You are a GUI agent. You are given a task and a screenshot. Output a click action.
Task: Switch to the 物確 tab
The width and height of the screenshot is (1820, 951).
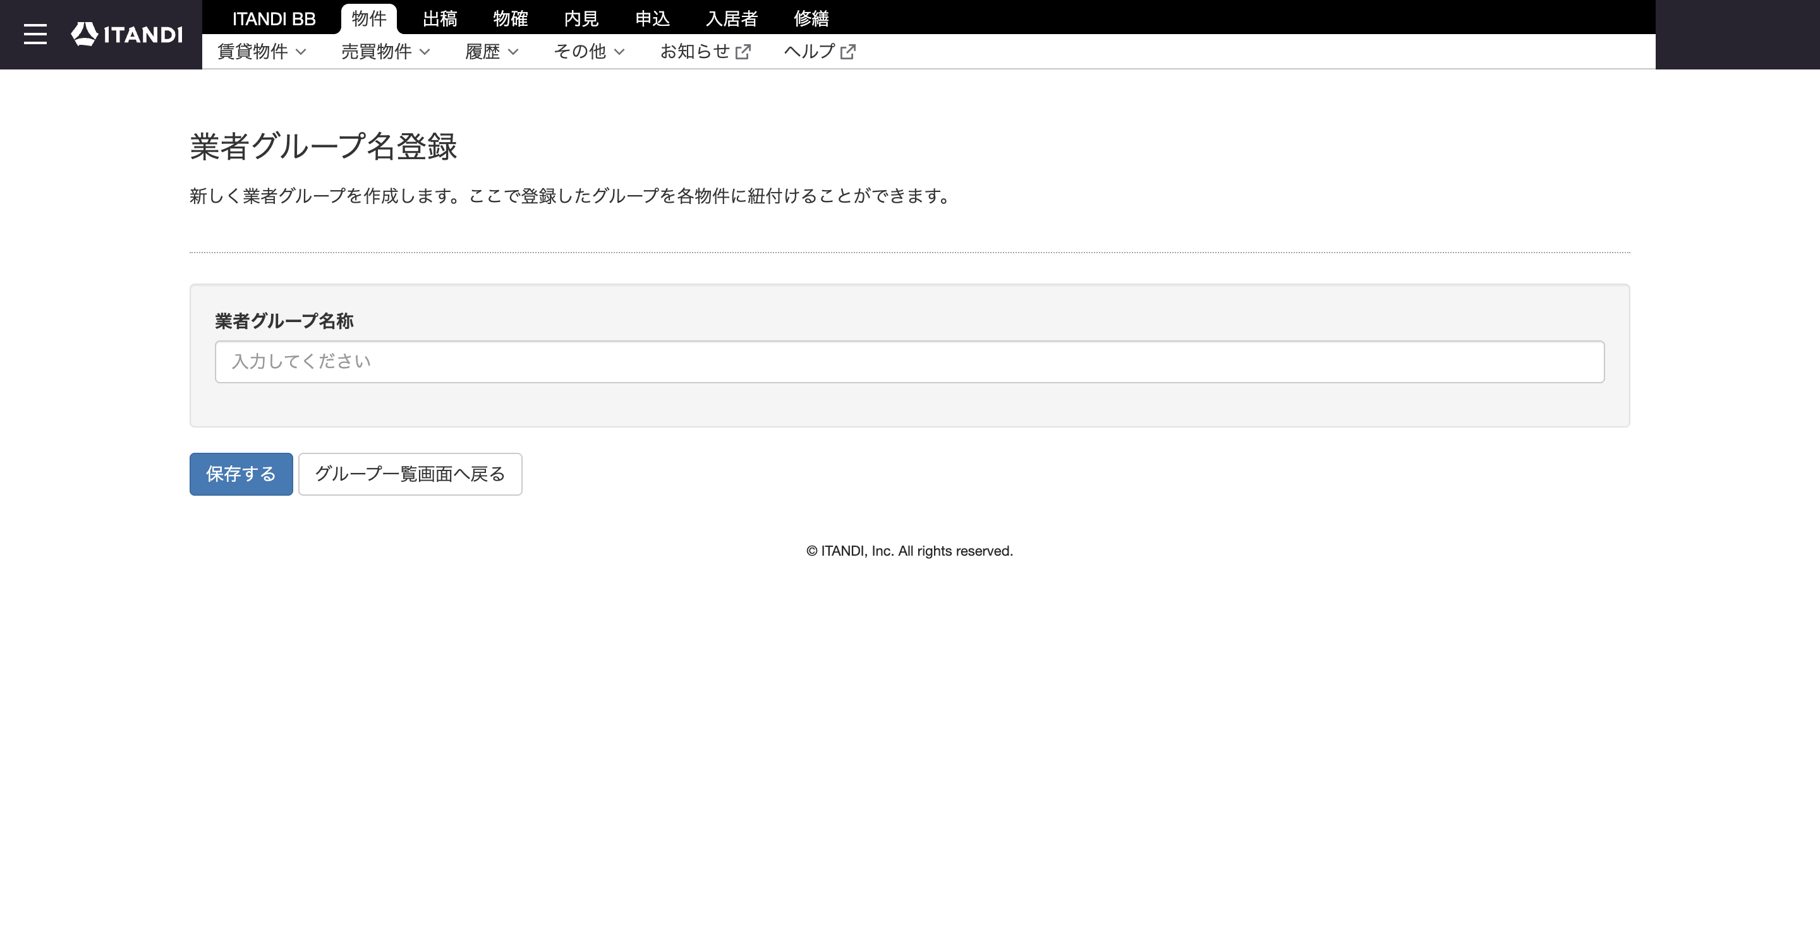click(510, 18)
